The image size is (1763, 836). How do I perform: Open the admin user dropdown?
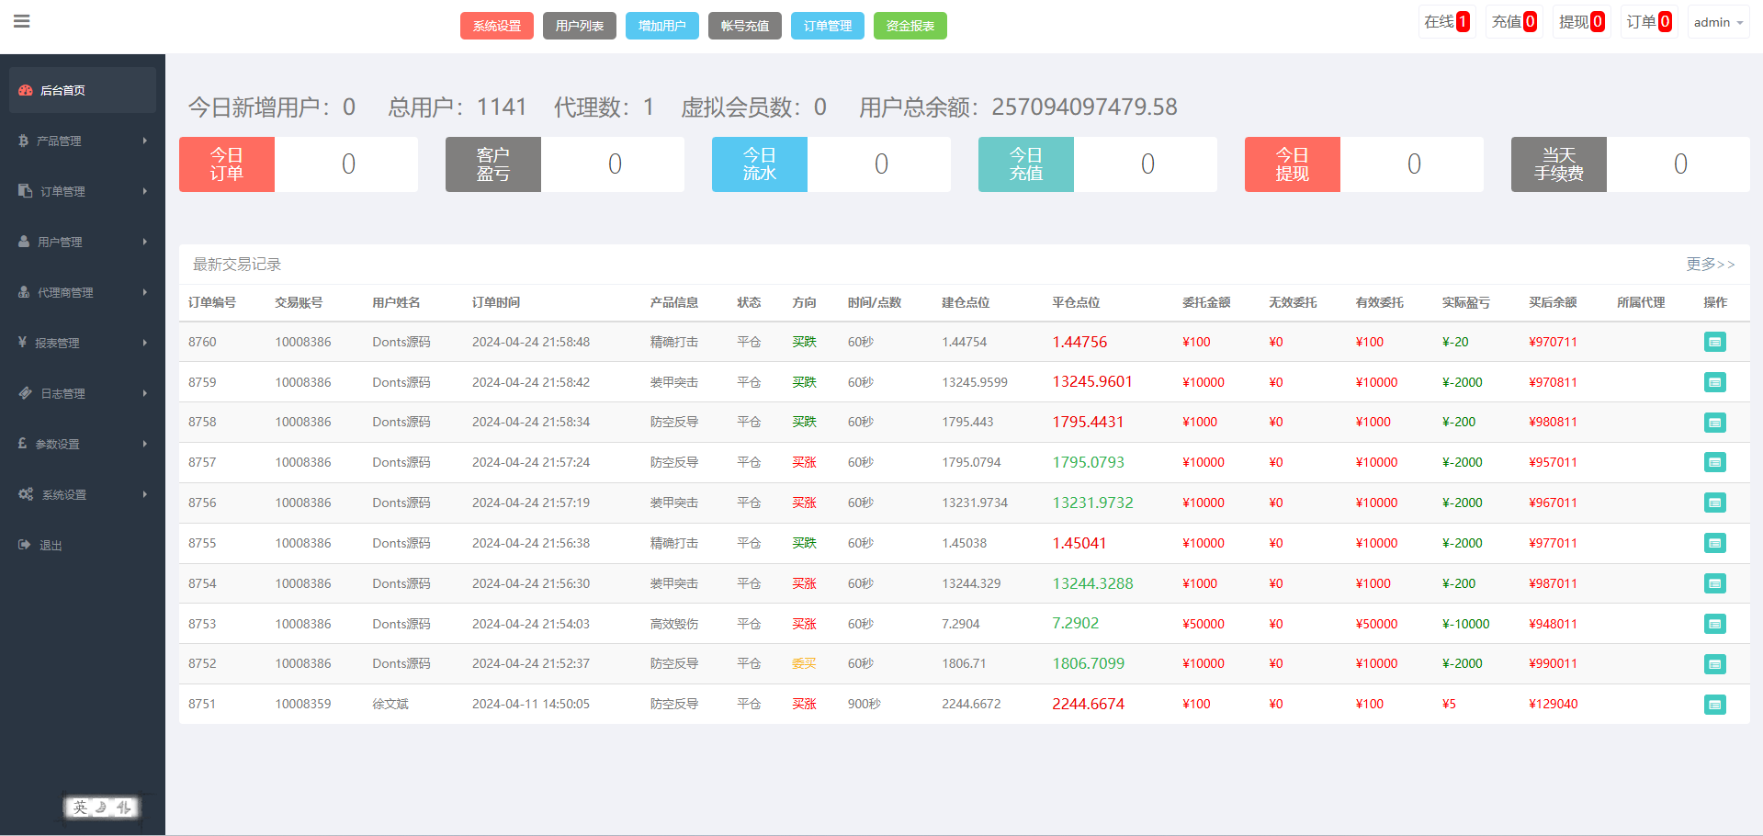pos(1717,22)
